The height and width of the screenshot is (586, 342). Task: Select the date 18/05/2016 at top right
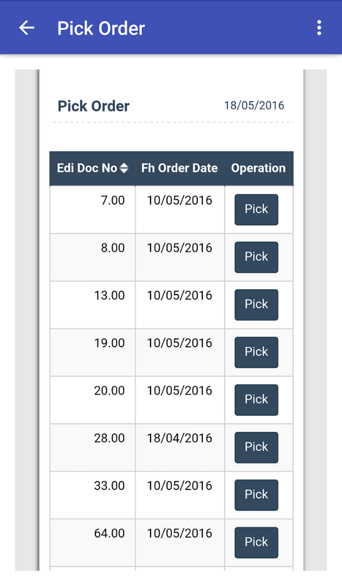[254, 105]
